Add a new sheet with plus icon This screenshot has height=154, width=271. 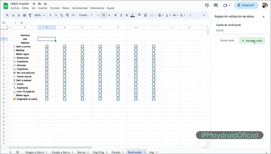point(10,152)
